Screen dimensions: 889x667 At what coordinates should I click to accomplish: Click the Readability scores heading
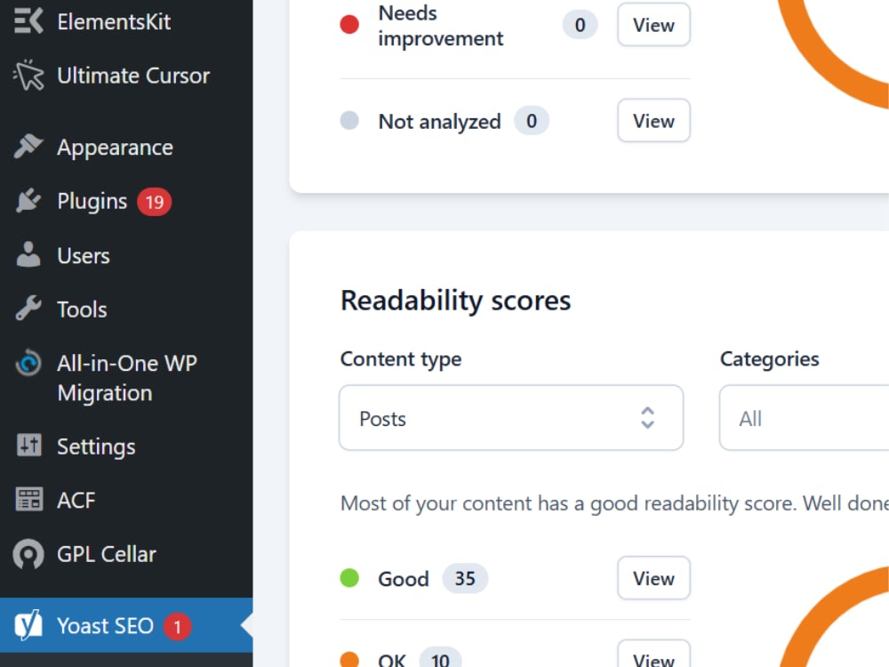(x=455, y=301)
